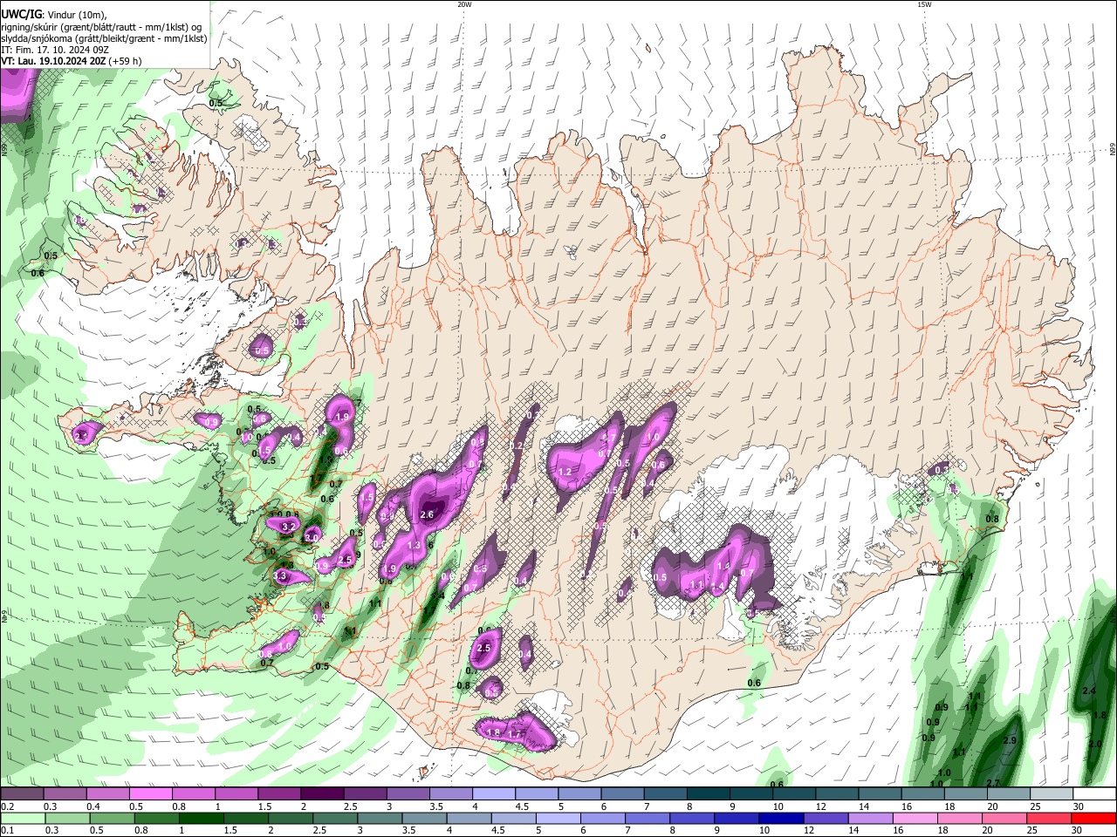The width and height of the screenshot is (1117, 837).
Task: Click the 2.0 rain value at the east edge
Action: click(1096, 744)
